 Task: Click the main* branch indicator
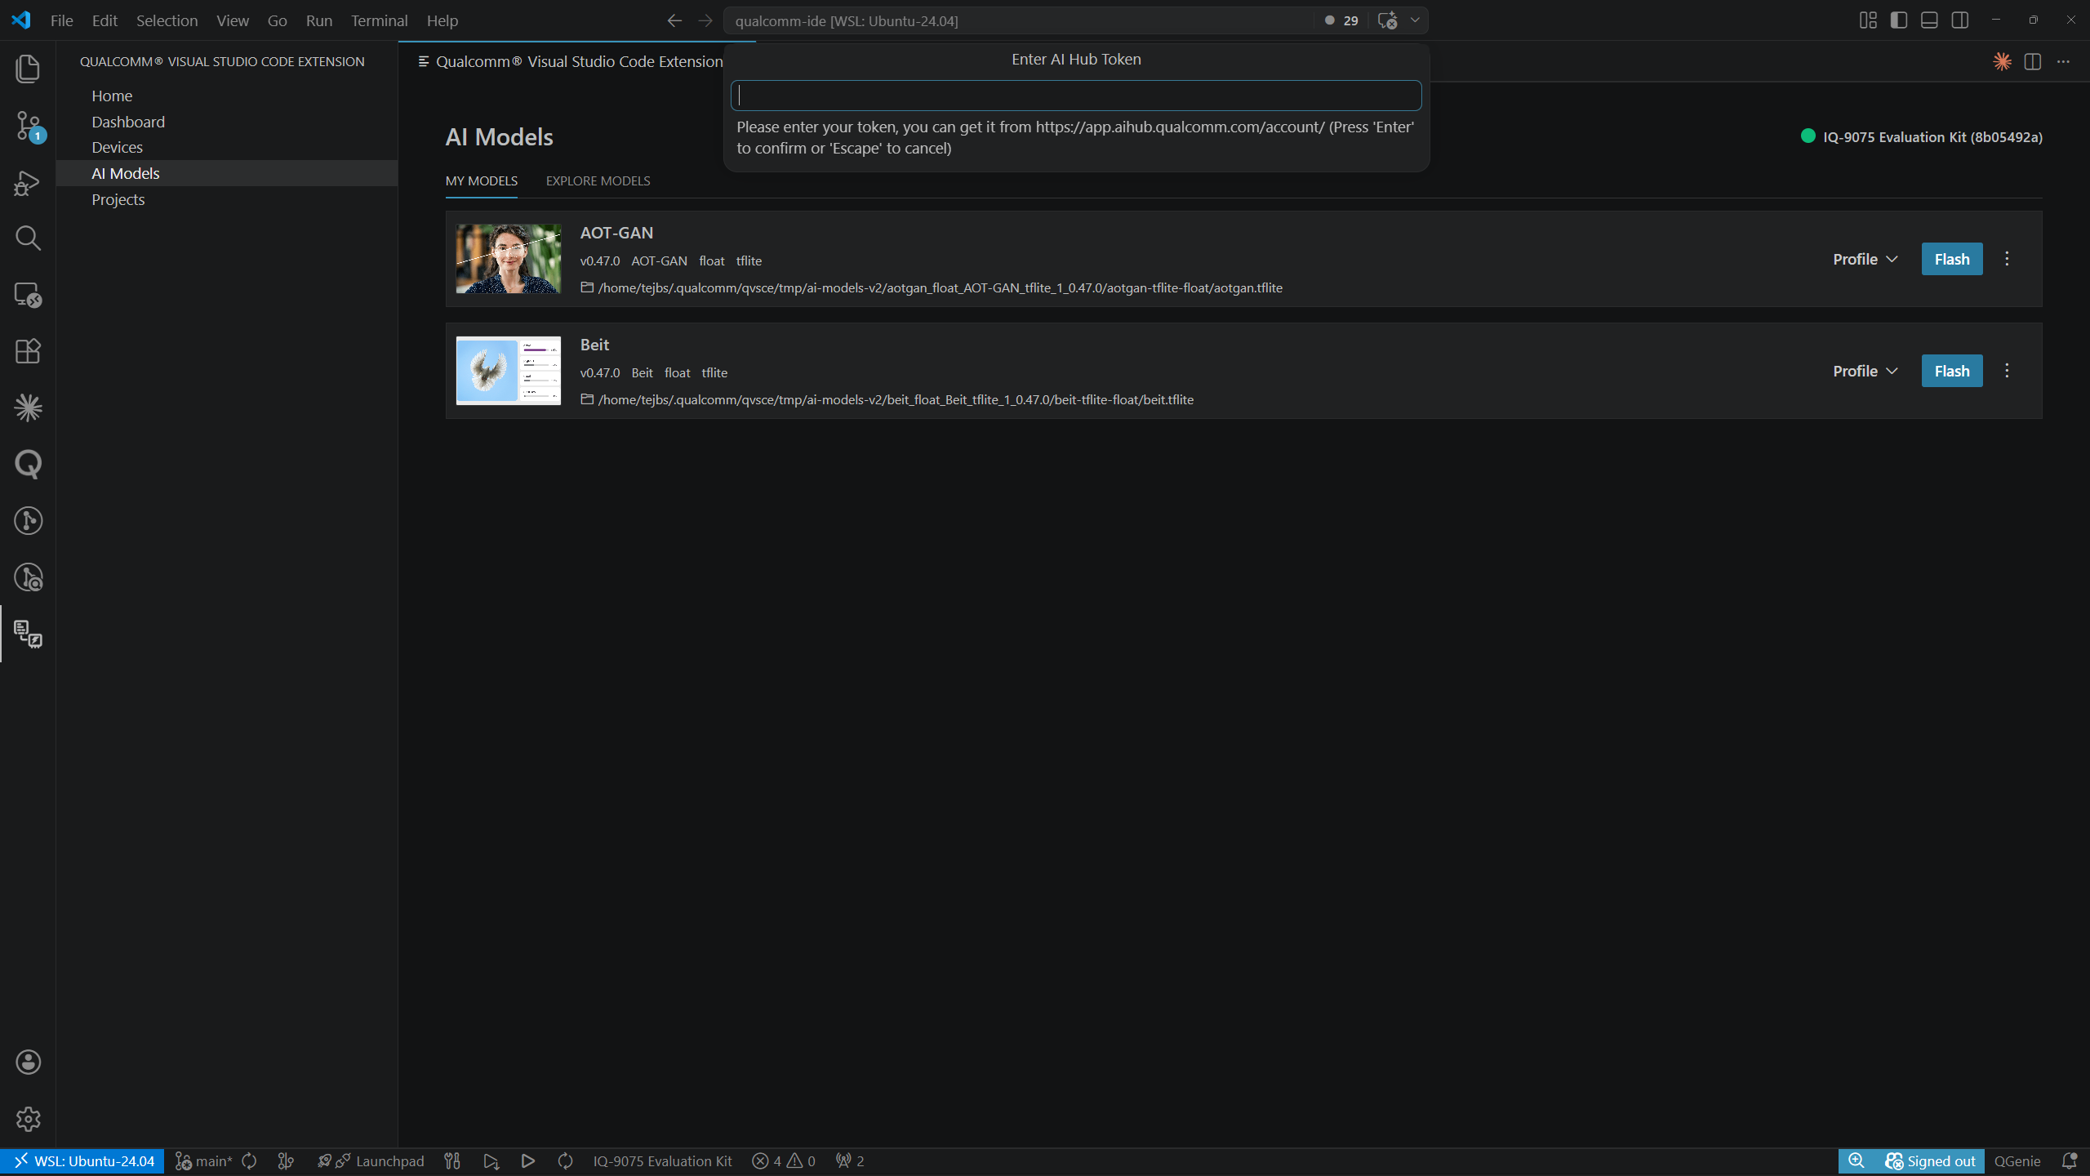coord(204,1160)
